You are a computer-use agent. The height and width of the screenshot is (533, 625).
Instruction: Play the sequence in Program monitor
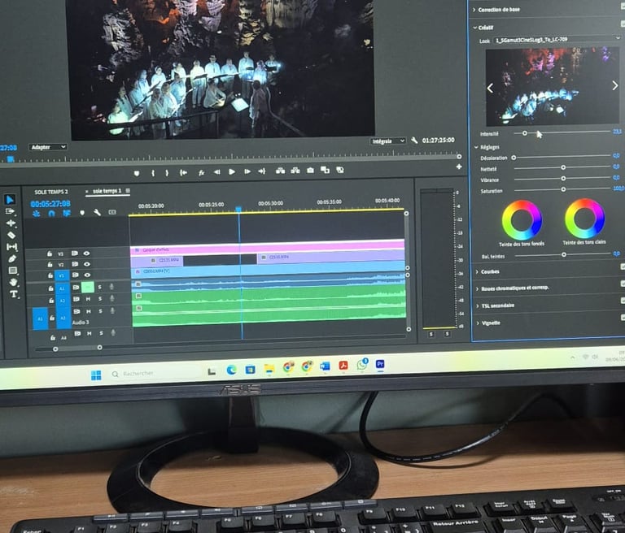pos(232,171)
